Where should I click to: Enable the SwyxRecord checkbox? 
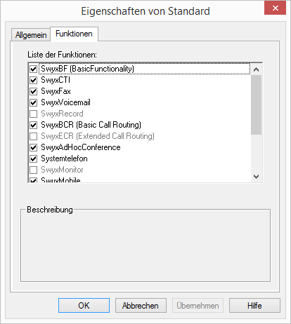point(34,114)
